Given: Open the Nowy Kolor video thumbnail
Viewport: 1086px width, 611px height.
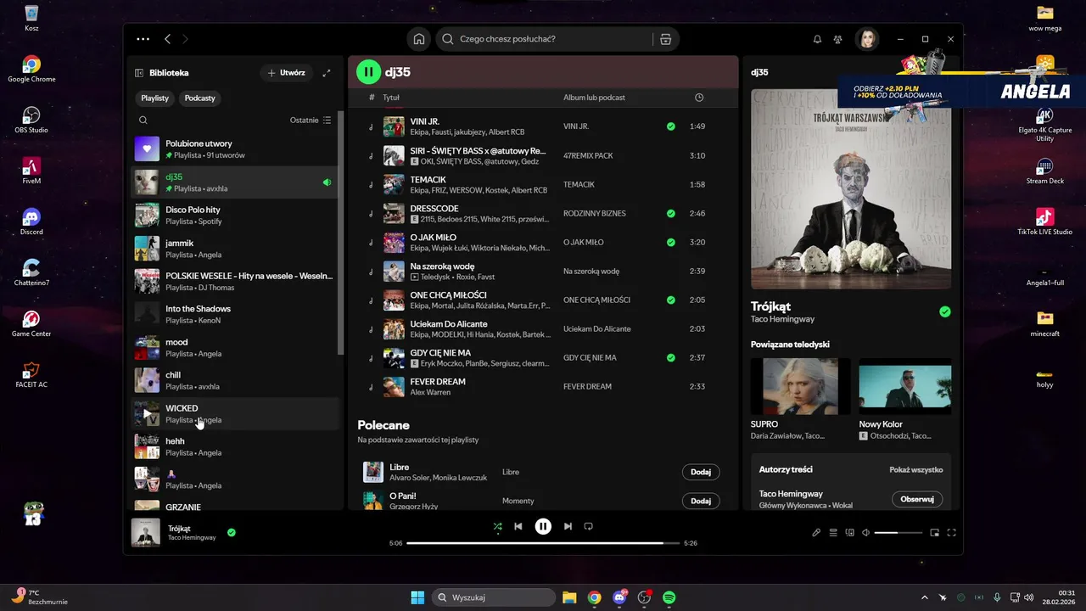Looking at the screenshot, I should pyautogui.click(x=905, y=386).
